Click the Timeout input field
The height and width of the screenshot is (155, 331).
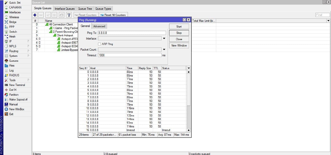[130, 55]
